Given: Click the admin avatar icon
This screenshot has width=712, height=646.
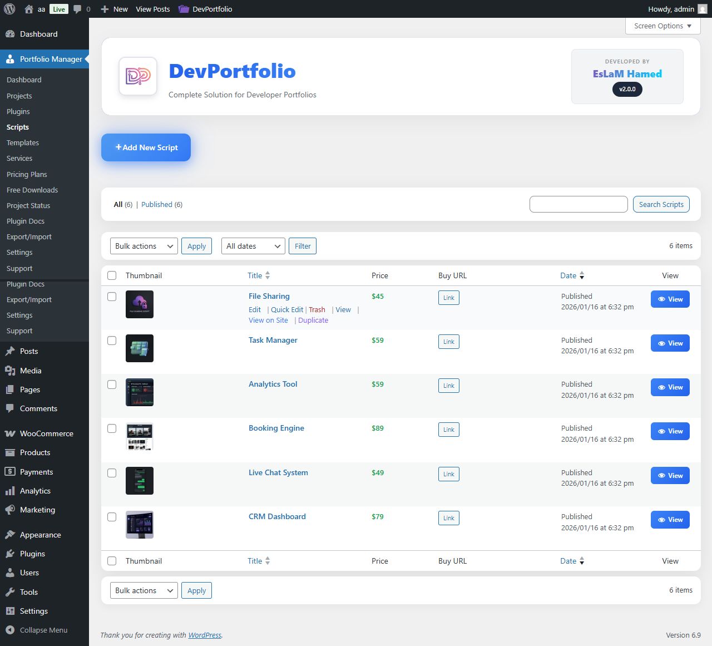Looking at the screenshot, I should 703,9.
